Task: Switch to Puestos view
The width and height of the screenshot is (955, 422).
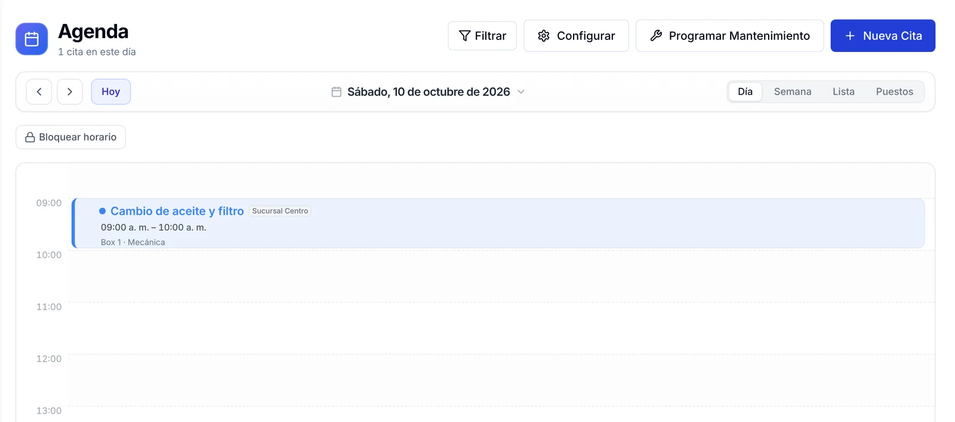Action: coord(894,92)
